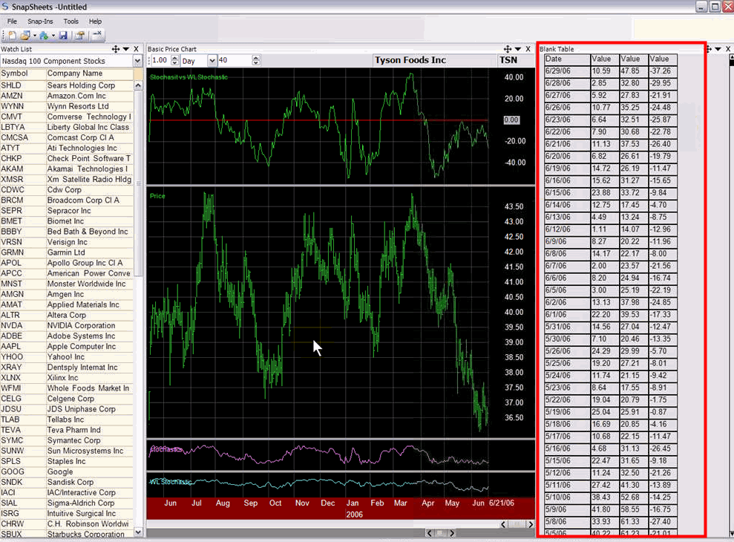Close the Blank Table panel
This screenshot has height=542, width=734.
coord(728,49)
